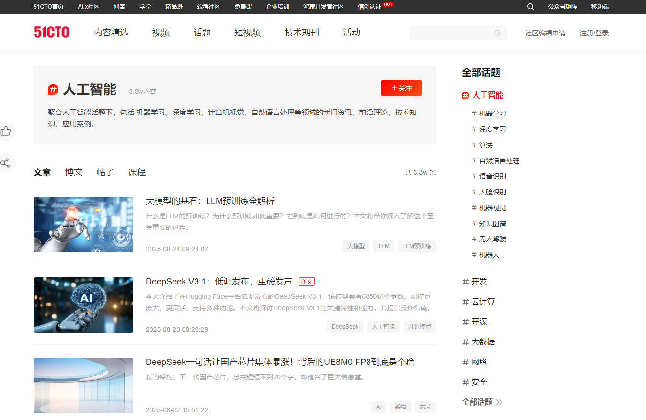Click the 译文 badge on the DeepSeek V3.1 article
646x420 pixels.
(306, 282)
